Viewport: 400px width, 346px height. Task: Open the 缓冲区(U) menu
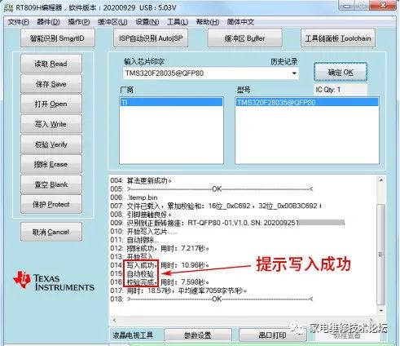(x=112, y=22)
